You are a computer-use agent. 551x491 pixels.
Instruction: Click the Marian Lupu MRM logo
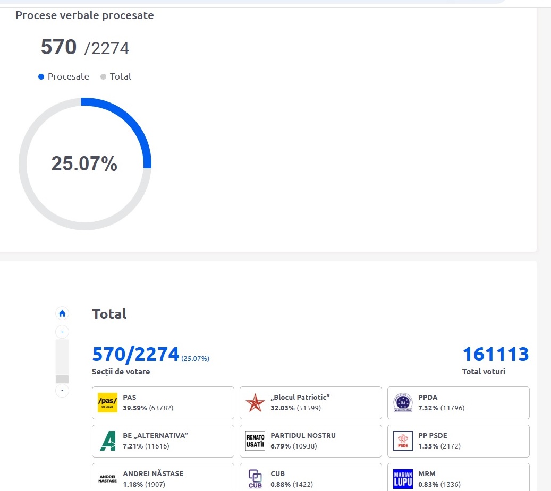tap(403, 479)
